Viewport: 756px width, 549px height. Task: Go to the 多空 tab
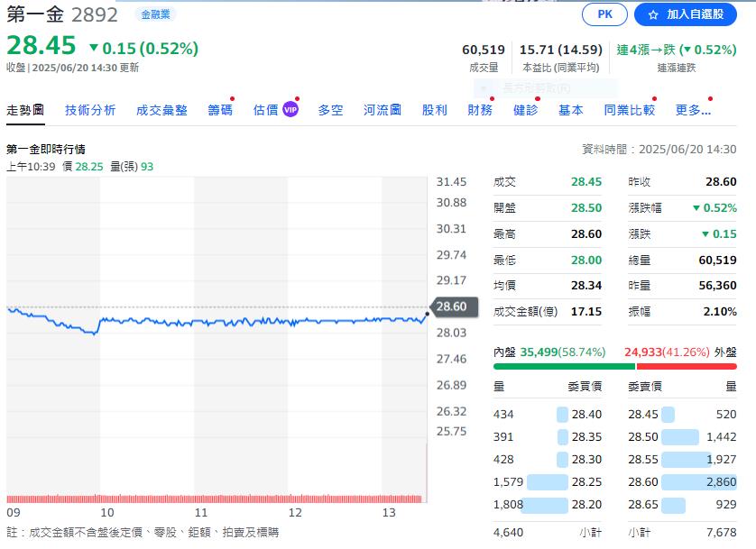(330, 110)
